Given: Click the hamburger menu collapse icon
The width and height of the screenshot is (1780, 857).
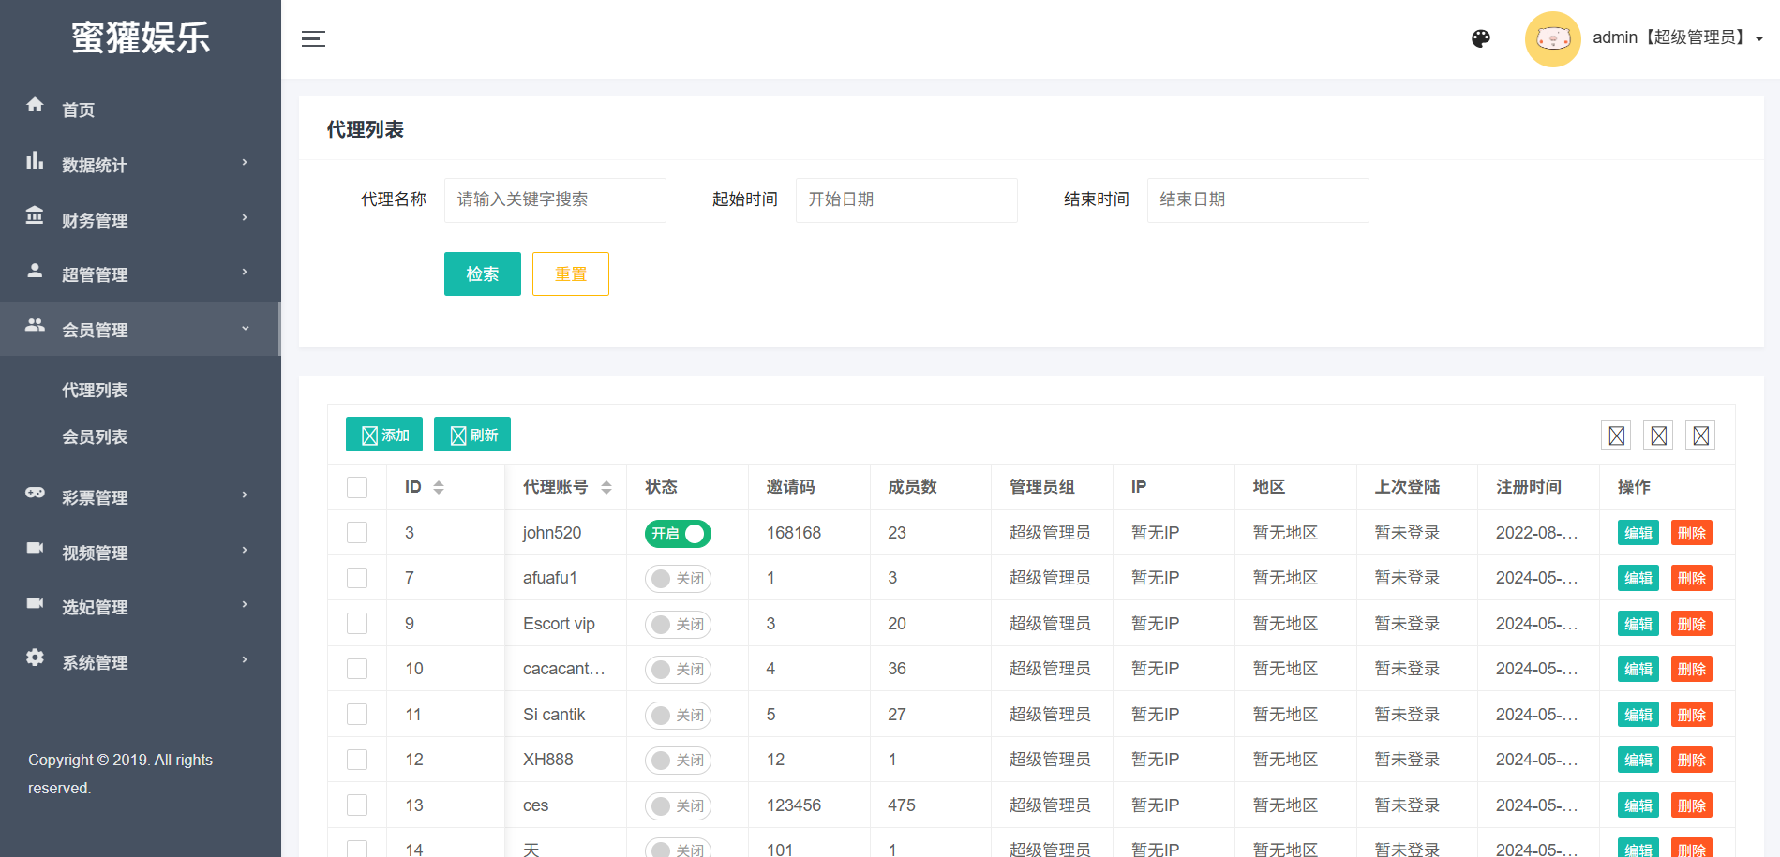Looking at the screenshot, I should [313, 38].
